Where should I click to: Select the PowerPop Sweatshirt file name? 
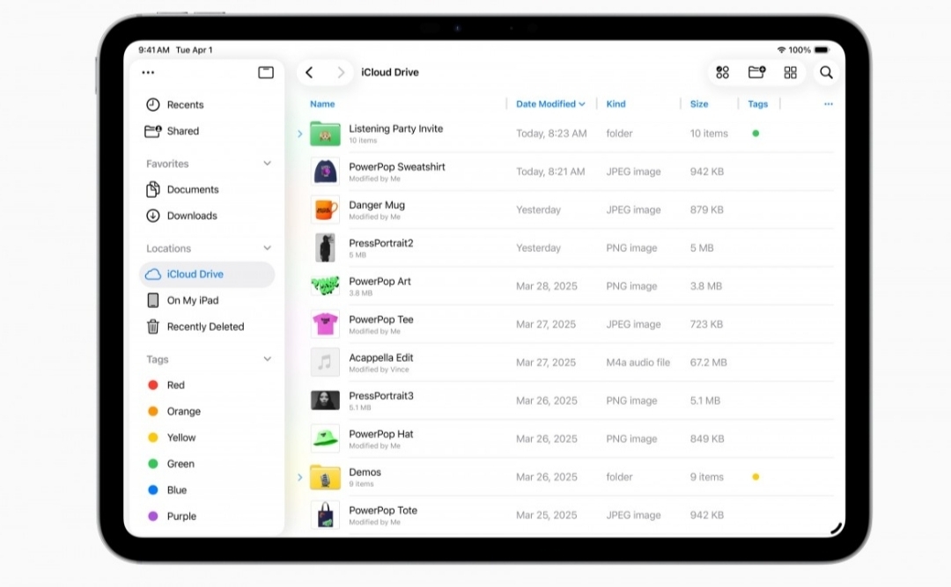[x=396, y=166]
